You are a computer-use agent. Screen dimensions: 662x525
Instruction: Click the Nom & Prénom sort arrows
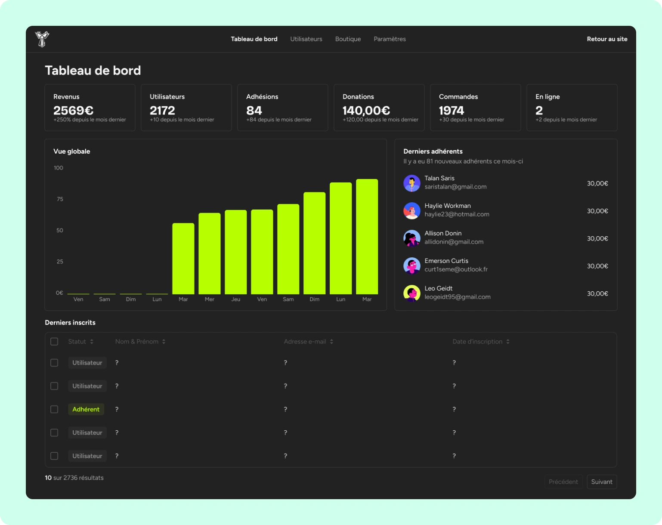tap(164, 342)
